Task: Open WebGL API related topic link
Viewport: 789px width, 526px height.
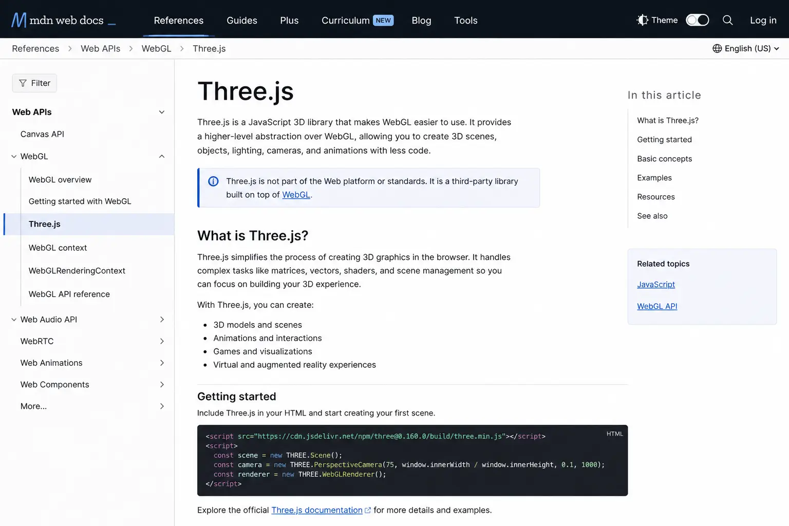Action: 657,306
